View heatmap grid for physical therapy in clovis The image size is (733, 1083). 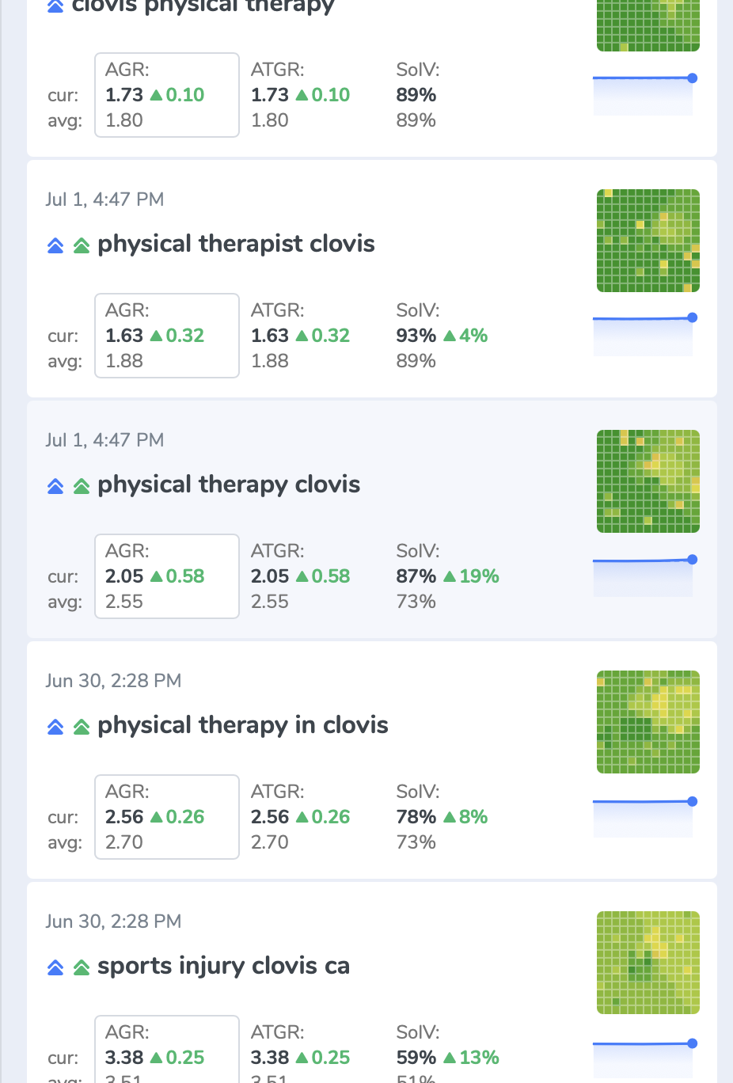pos(648,722)
